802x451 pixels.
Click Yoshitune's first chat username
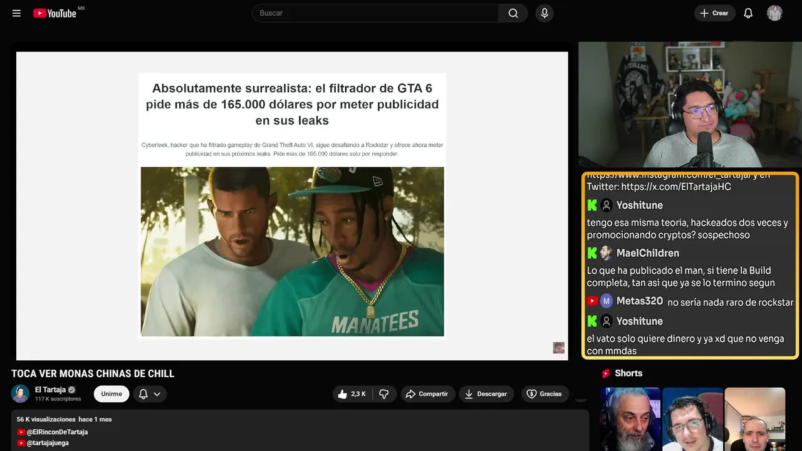coord(639,205)
